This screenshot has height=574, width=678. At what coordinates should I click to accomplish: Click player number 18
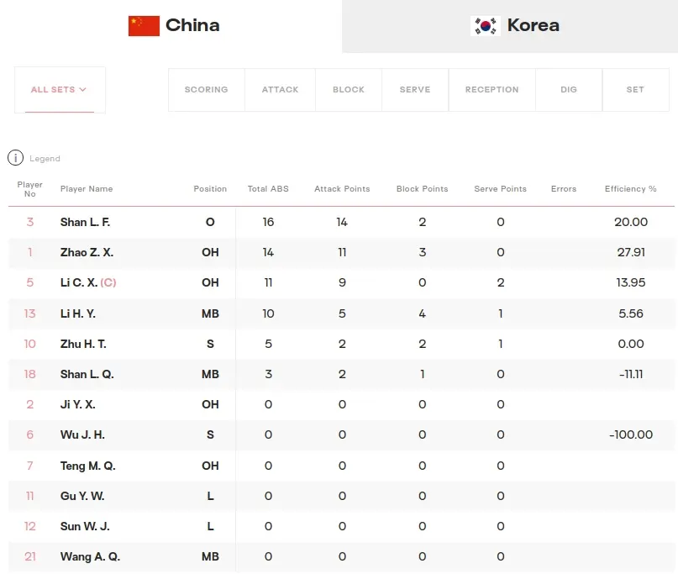(30, 374)
